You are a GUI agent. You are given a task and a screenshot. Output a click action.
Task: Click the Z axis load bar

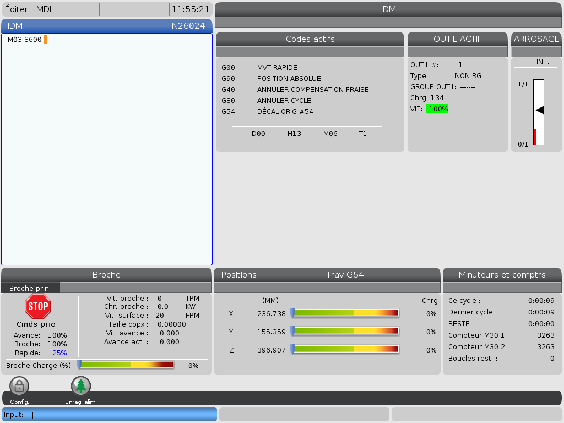345,349
